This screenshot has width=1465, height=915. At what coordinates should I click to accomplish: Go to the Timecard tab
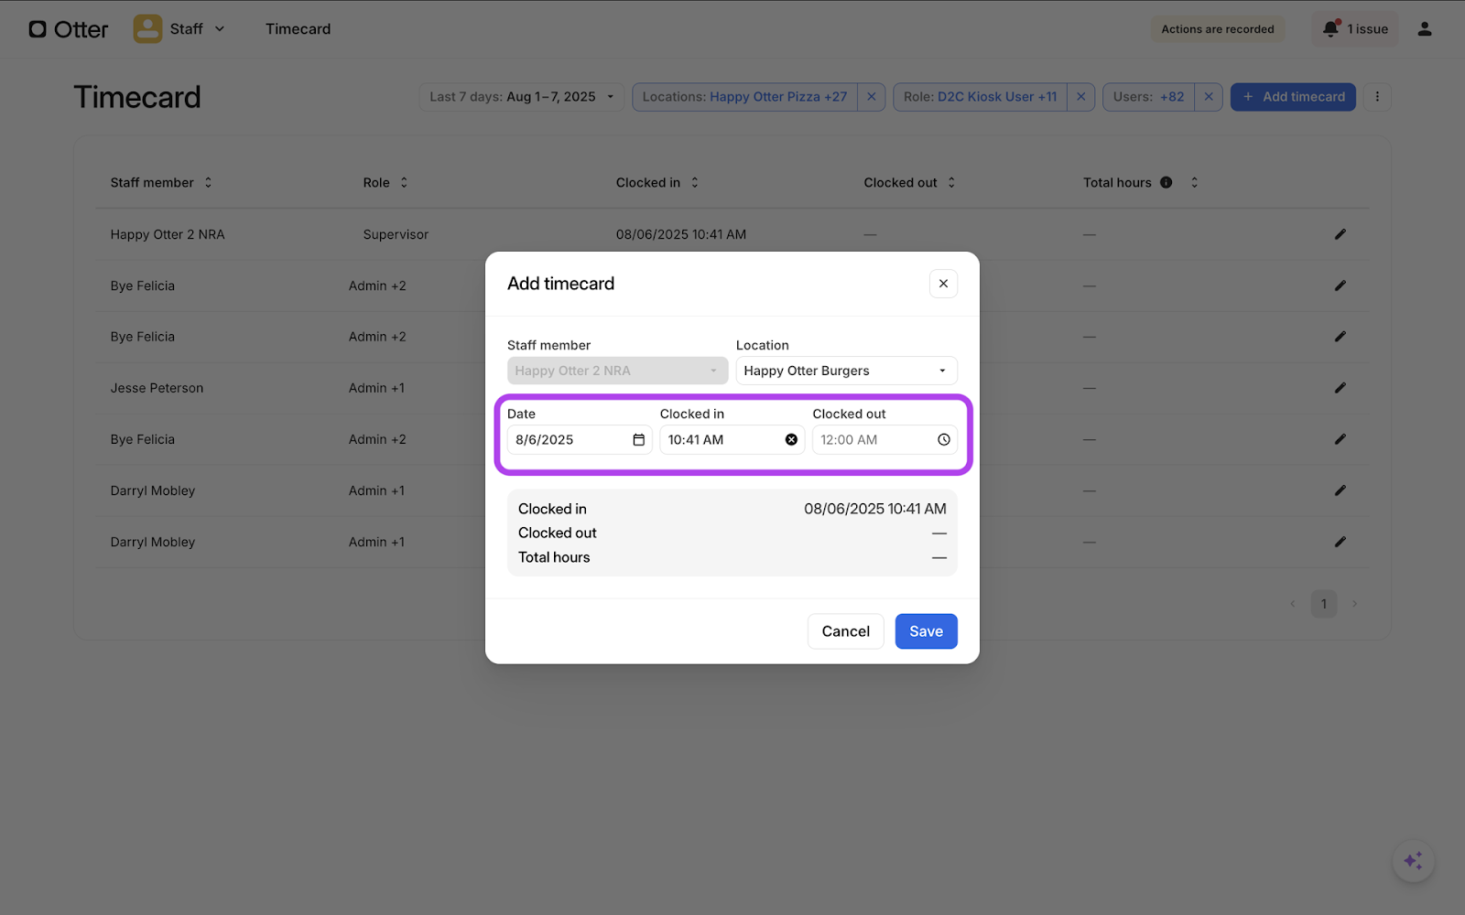pos(298,29)
